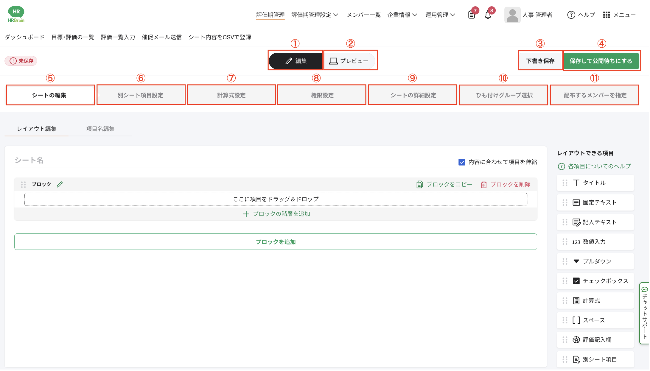Click the 下書き保存 button

tap(540, 61)
